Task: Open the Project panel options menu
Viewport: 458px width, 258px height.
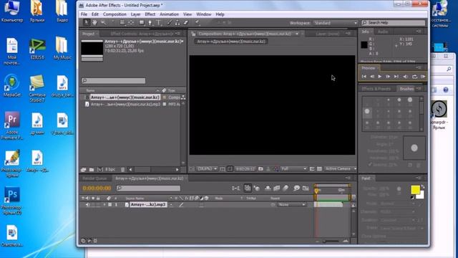Action: tap(178, 34)
